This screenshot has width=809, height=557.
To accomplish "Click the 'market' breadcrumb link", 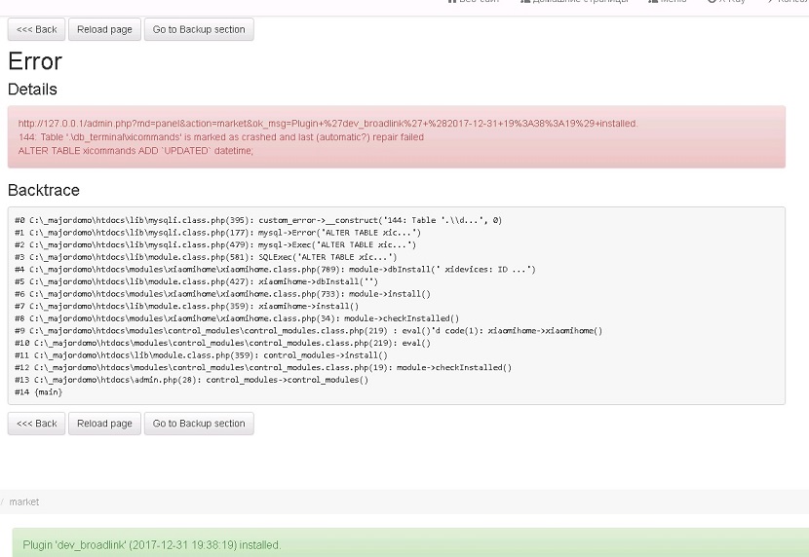I will (24, 501).
